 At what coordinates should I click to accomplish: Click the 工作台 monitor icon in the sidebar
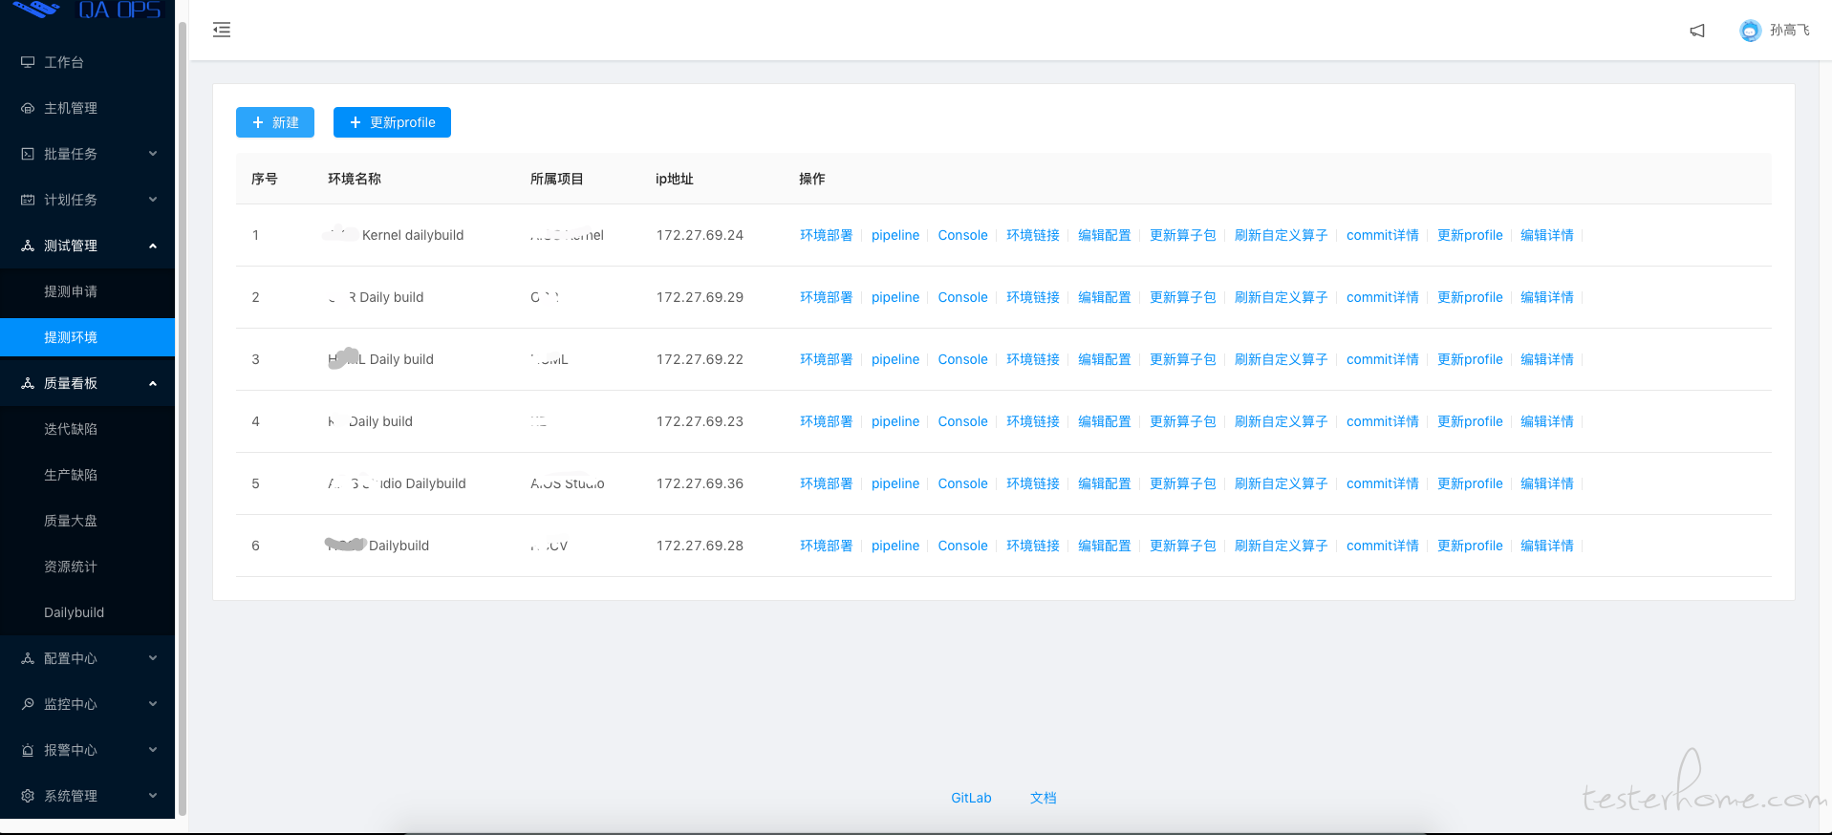[28, 62]
